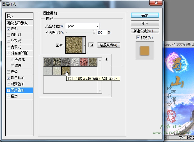Open the 混合模式 blend mode dropdown
The height and width of the screenshot is (142, 194).
click(83, 26)
